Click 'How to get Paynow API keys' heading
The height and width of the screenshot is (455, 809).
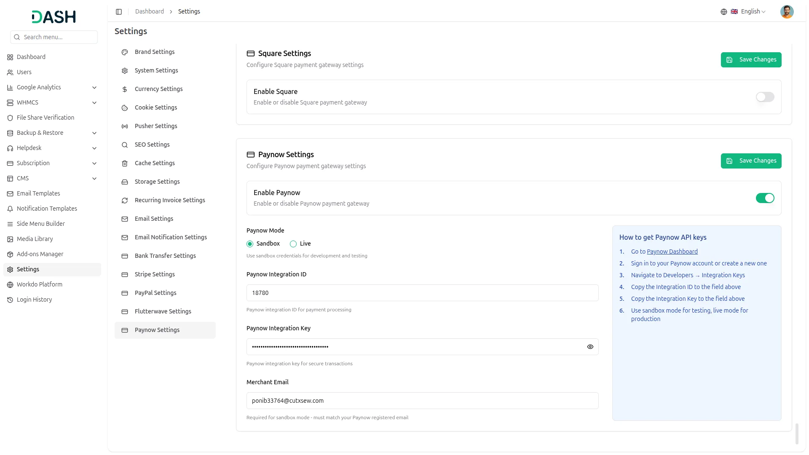tap(663, 237)
